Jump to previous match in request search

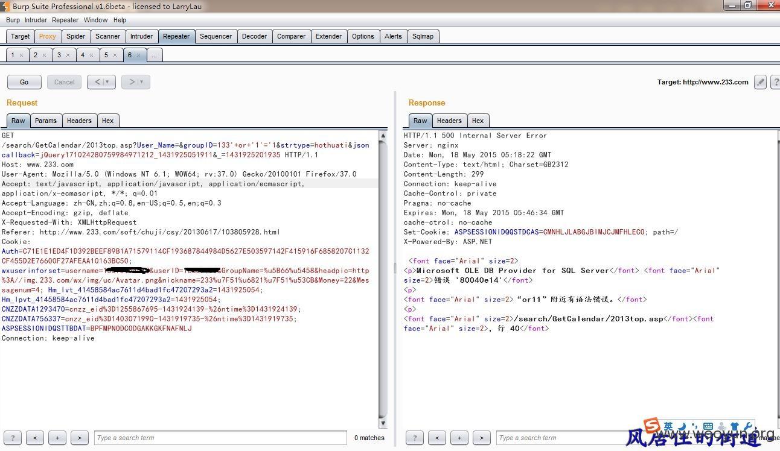click(35, 438)
